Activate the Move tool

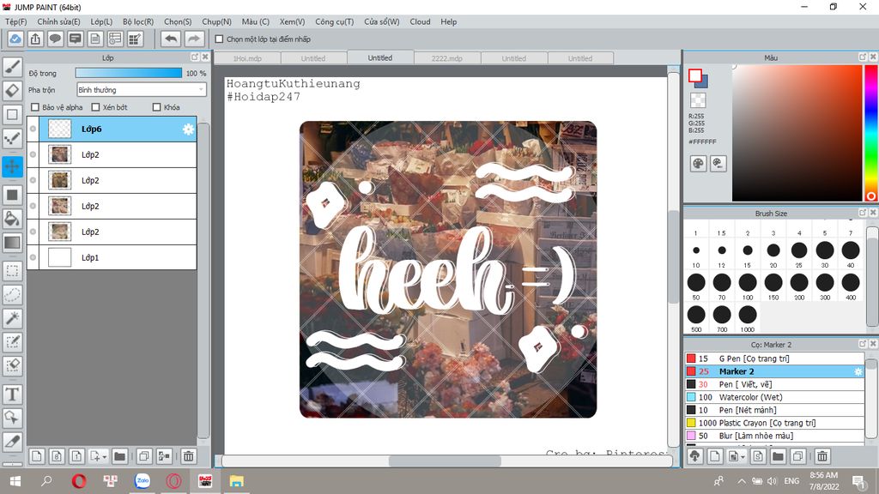[12, 166]
